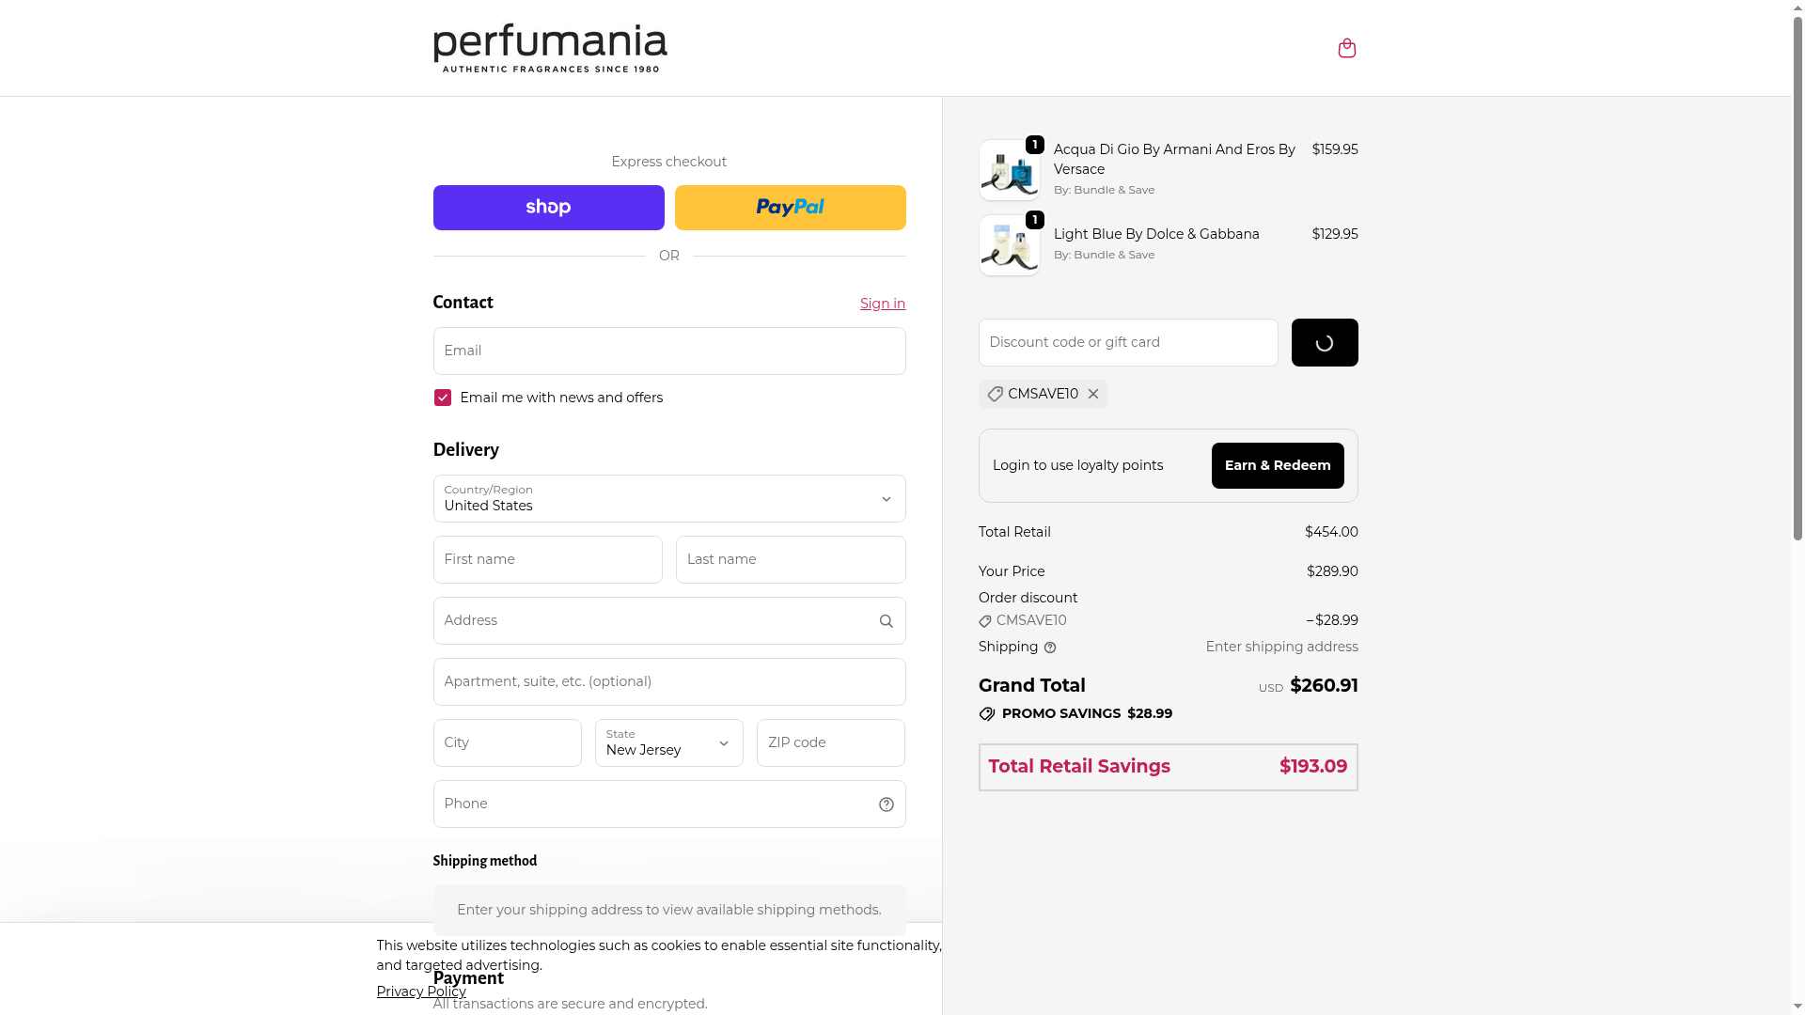Click the Address search magnifier icon
1805x1015 pixels.
(x=886, y=621)
